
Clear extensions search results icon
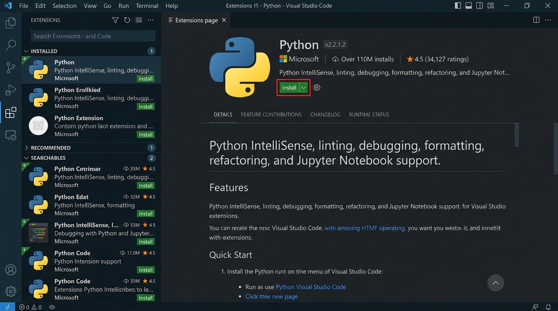point(139,20)
